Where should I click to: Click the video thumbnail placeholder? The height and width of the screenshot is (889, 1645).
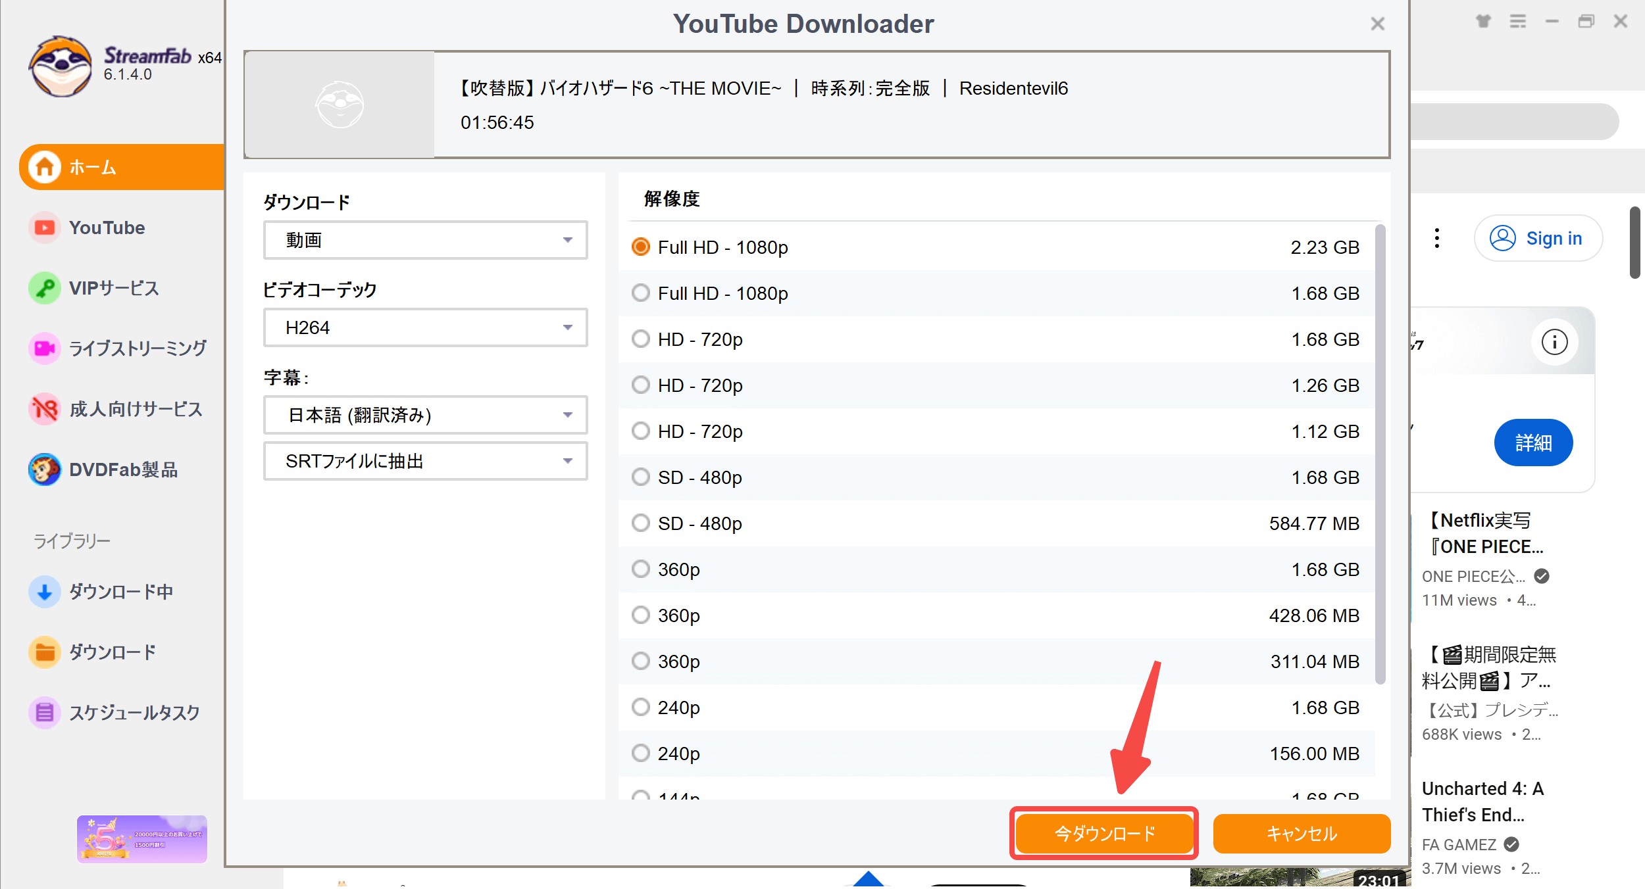[x=340, y=105]
